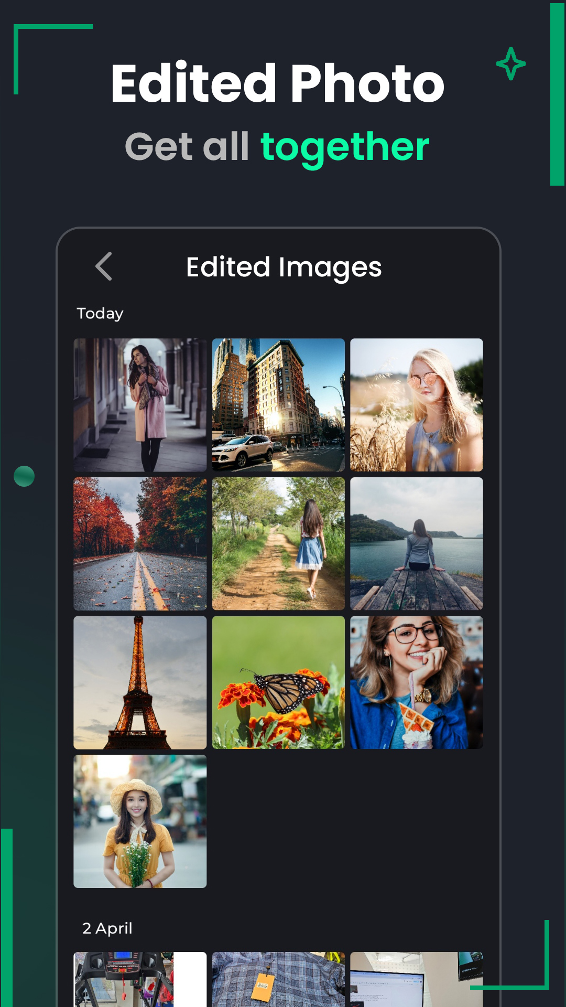The height and width of the screenshot is (1007, 566).
Task: Click the Edited Images title
Action: coord(284,267)
